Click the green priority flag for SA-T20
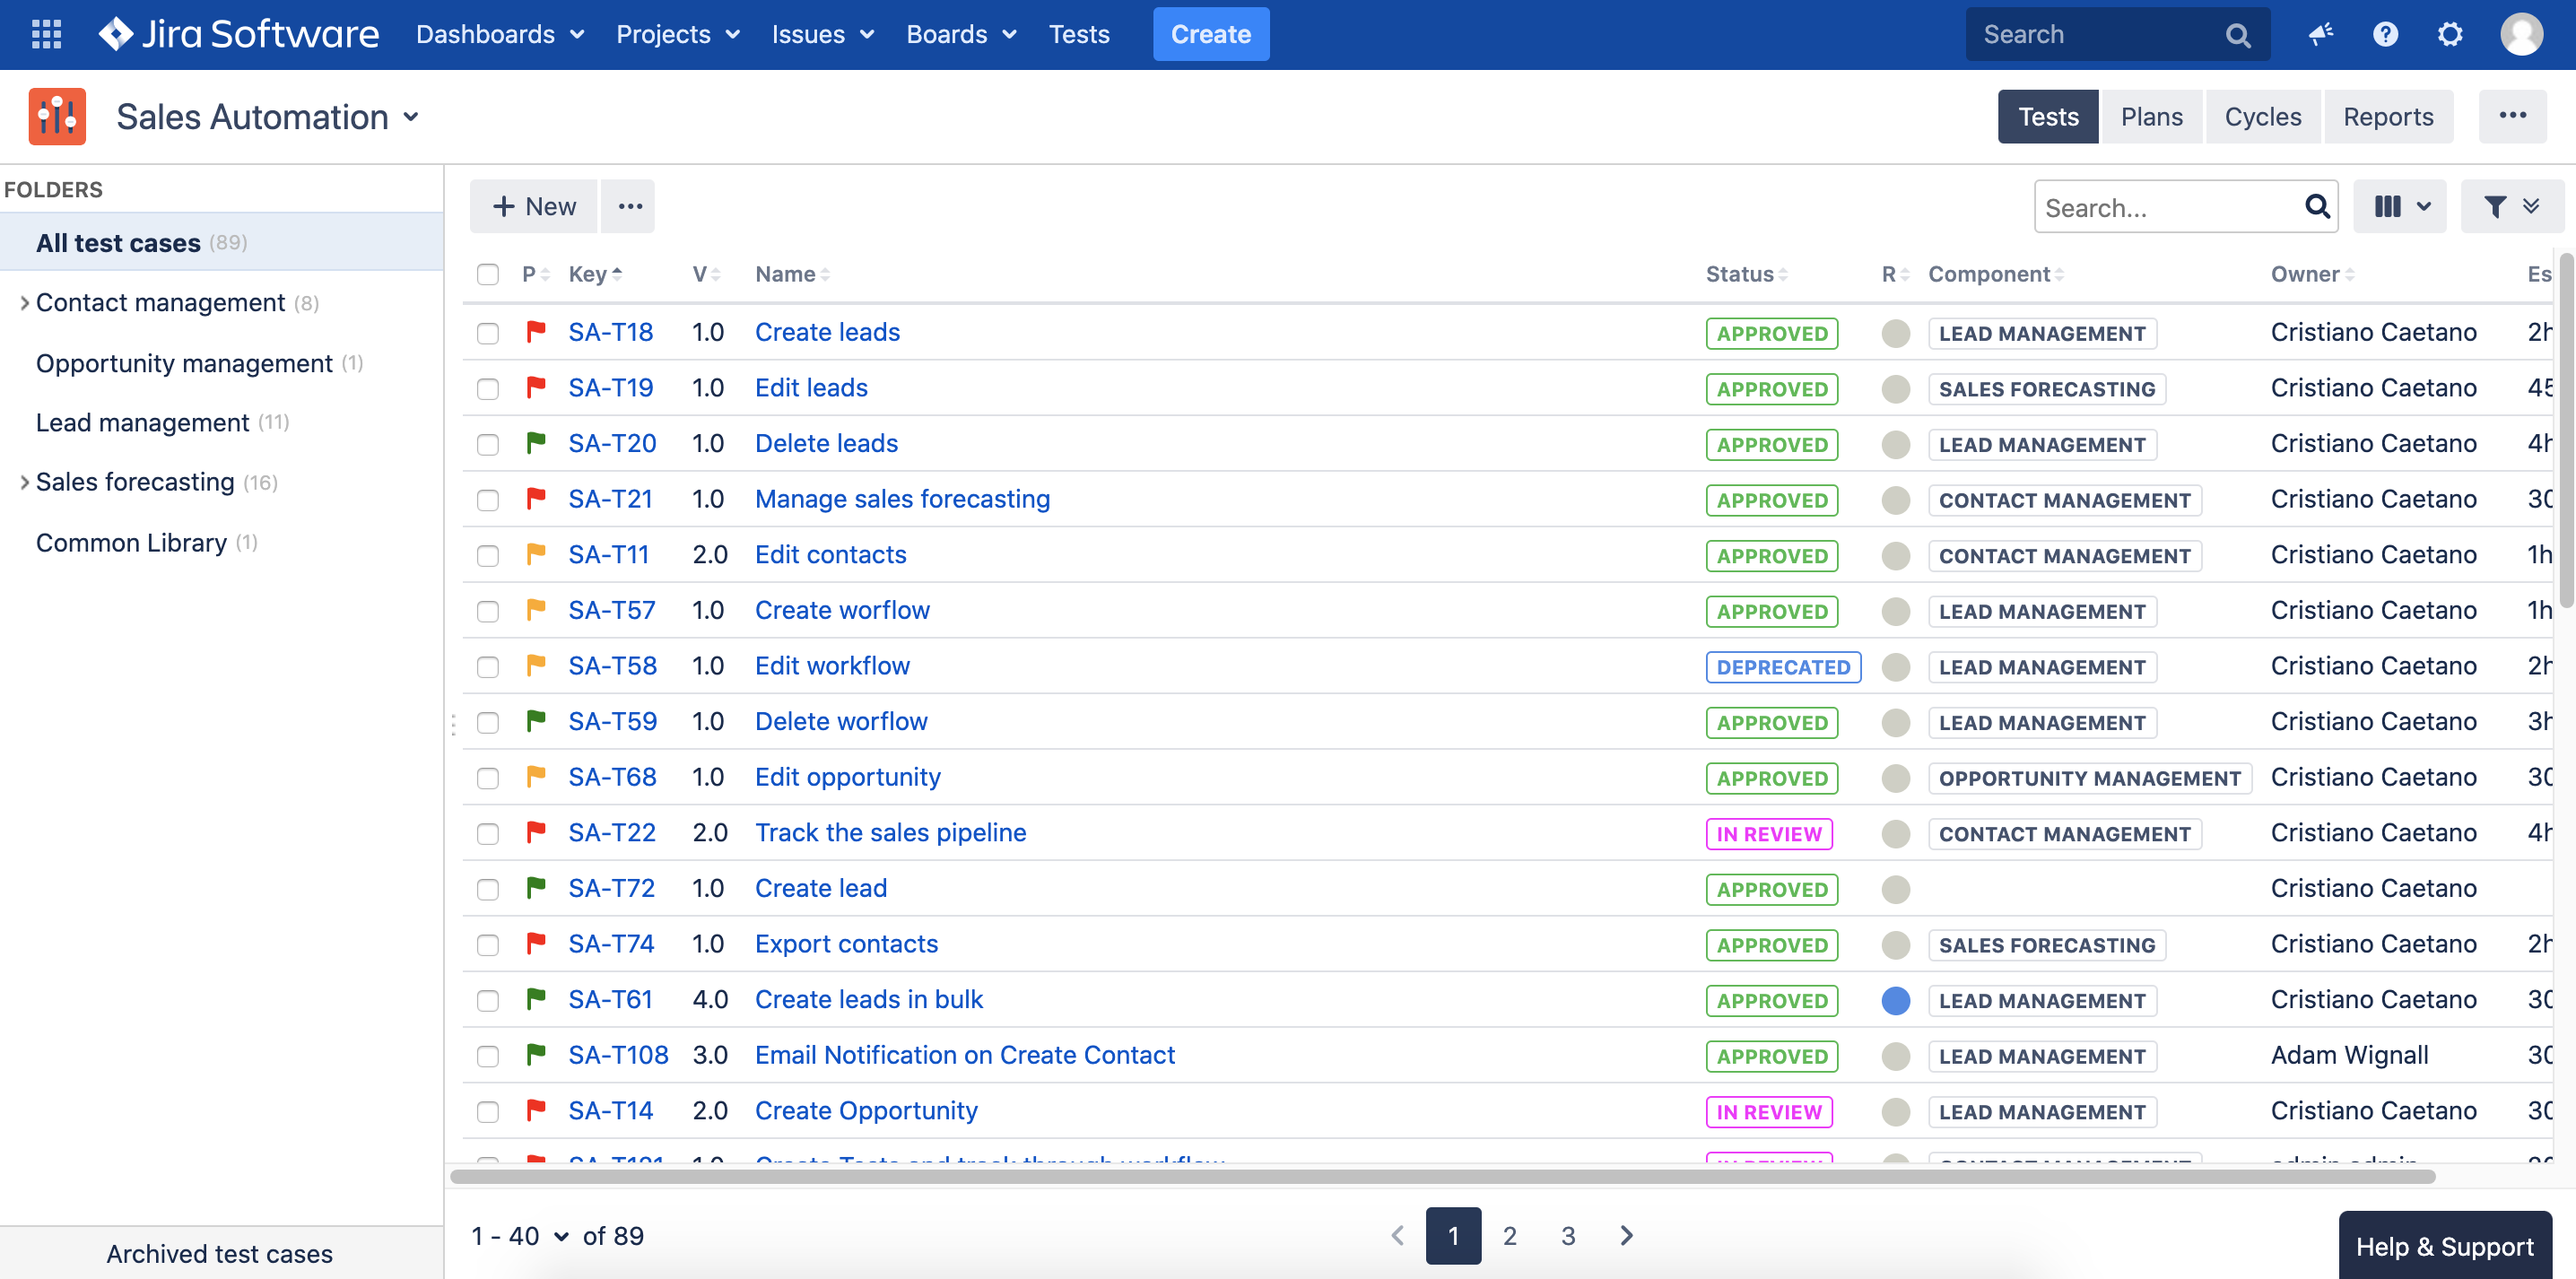2576x1279 pixels. tap(536, 442)
